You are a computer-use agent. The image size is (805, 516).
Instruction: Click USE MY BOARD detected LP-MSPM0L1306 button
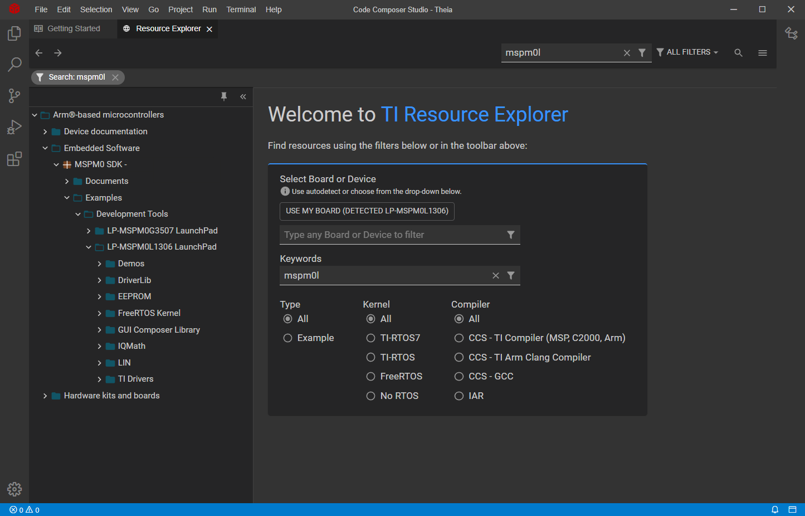tap(367, 211)
